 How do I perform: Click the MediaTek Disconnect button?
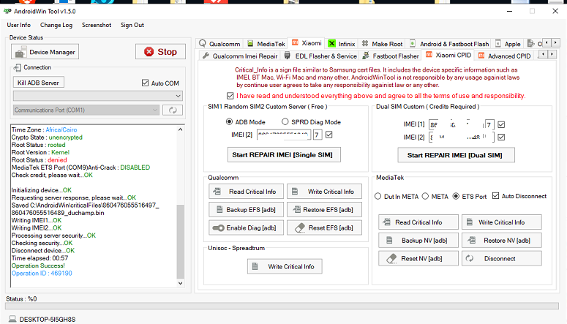click(x=502, y=258)
